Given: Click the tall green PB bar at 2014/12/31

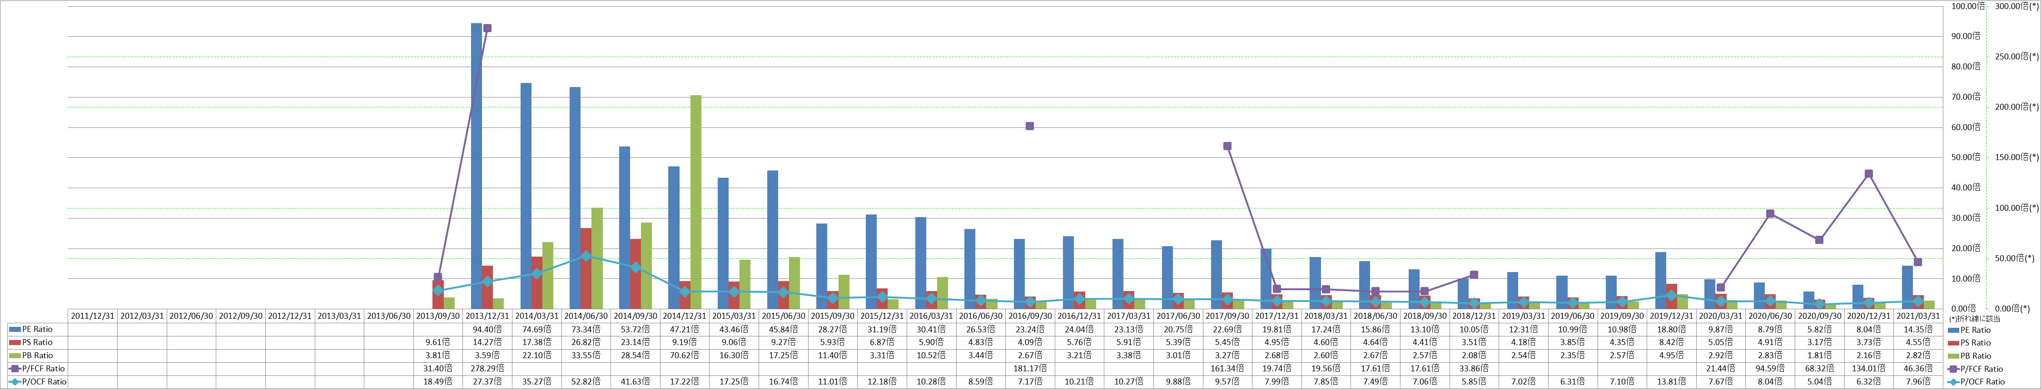Looking at the screenshot, I should 695,202.
